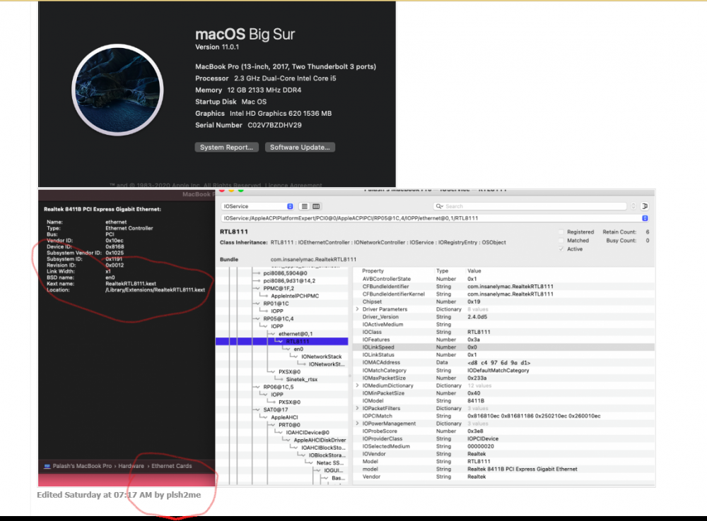707x521 pixels.
Task: Click Hardware in the System Report breadcrumb
Action: [x=132, y=466]
